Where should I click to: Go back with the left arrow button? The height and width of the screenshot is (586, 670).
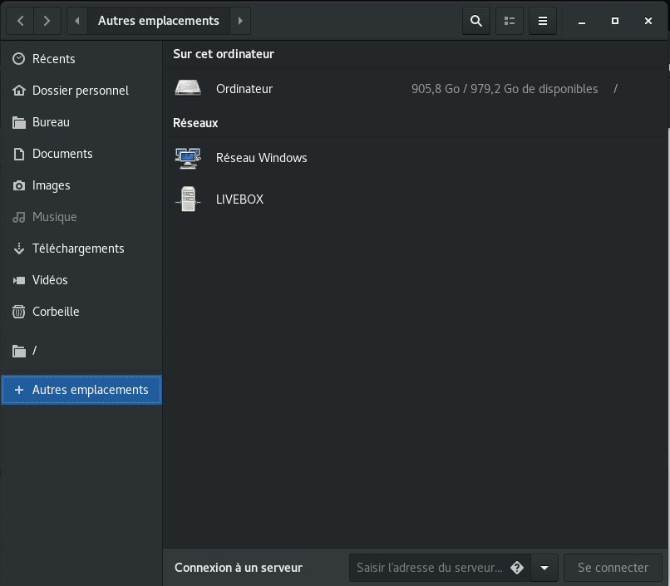click(x=21, y=21)
